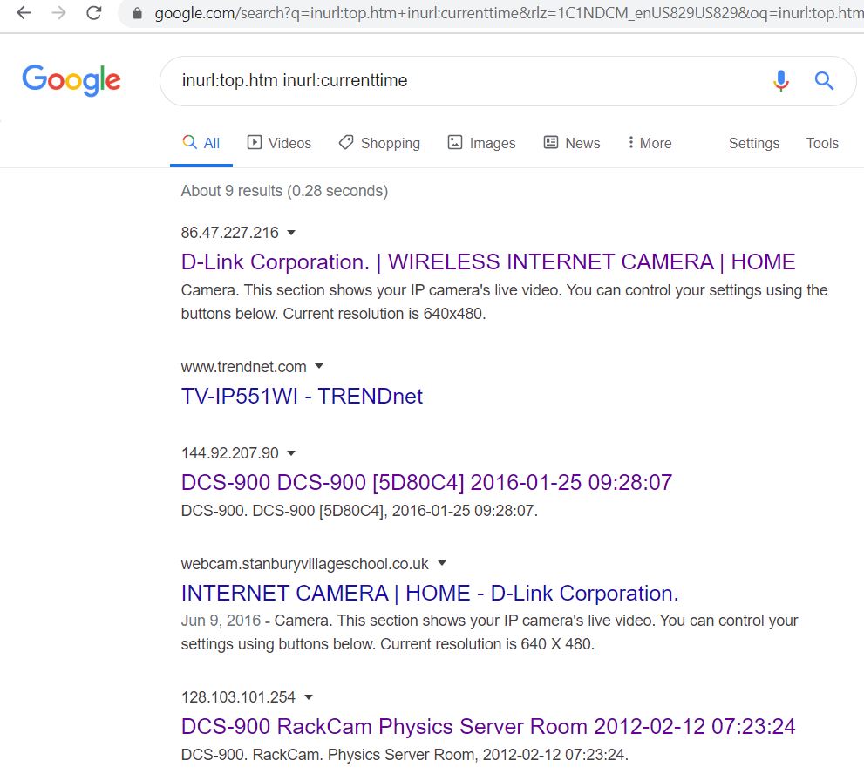
Task: Click the 'Jun 9, 2016' snippet date
Action: coord(221,621)
